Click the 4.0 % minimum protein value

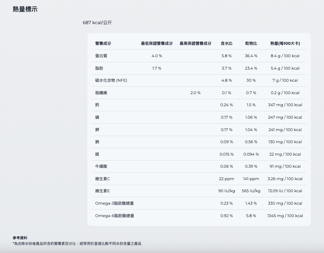157,56
